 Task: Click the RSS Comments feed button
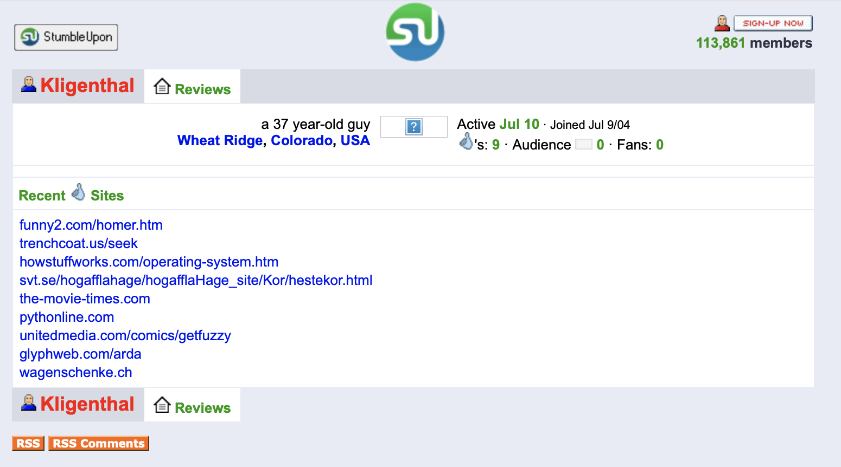[99, 443]
